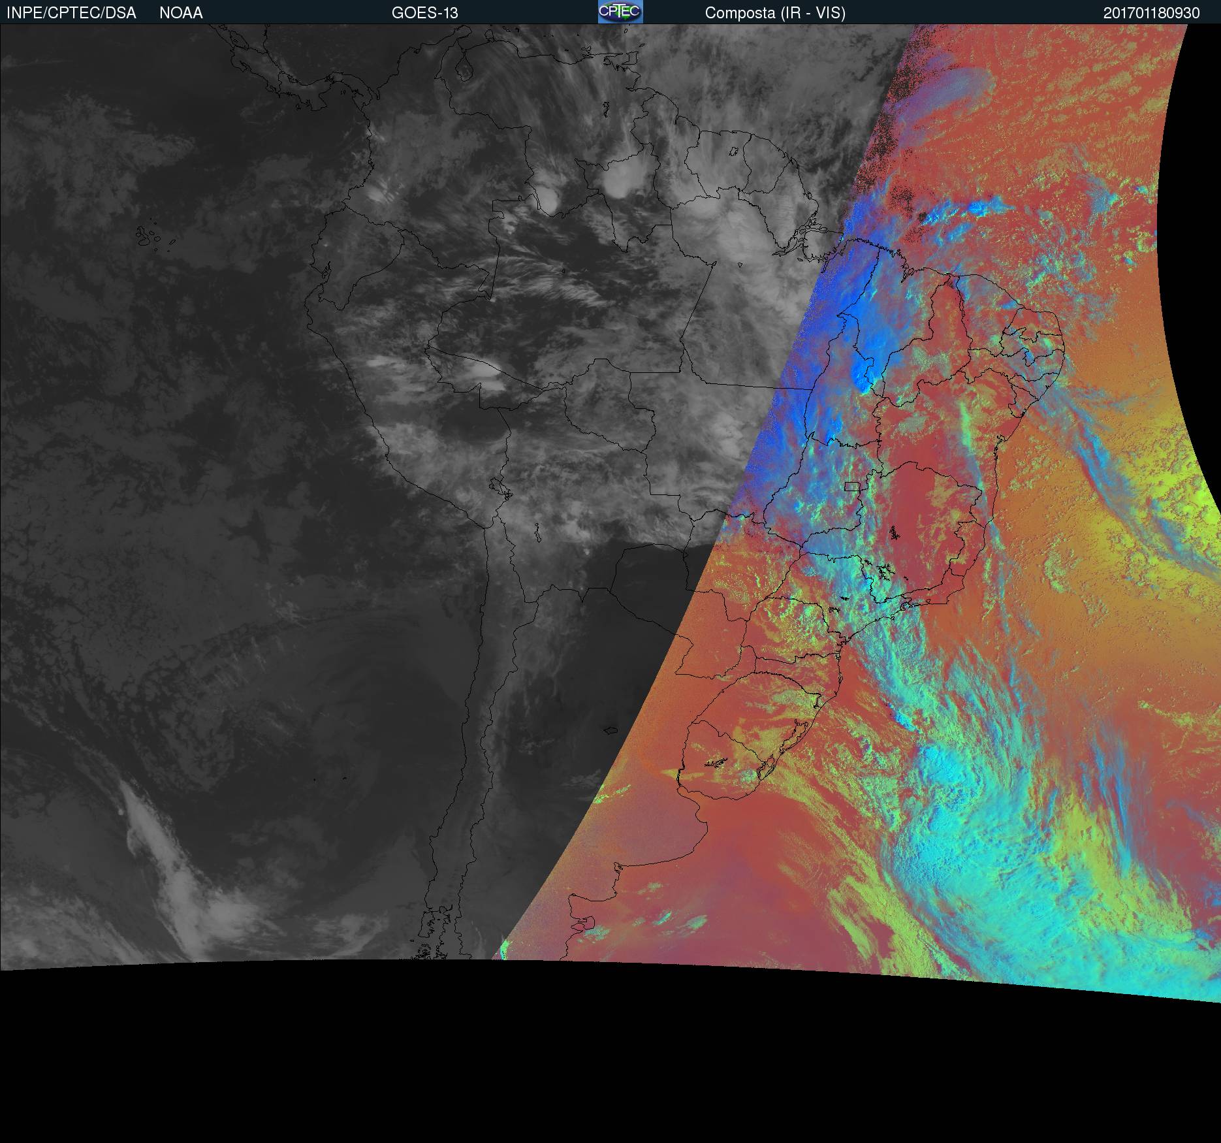
Task: Click the 201701180930 timestamp
Action: [1152, 13]
